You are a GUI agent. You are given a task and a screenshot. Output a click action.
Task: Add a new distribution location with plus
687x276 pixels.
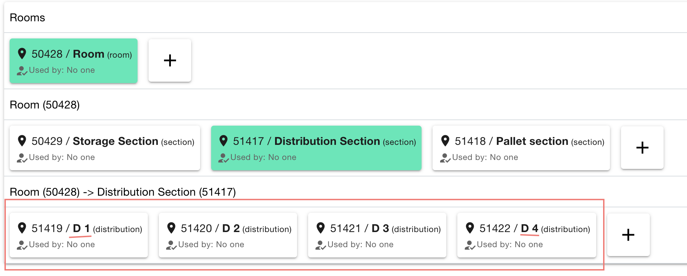tap(629, 235)
